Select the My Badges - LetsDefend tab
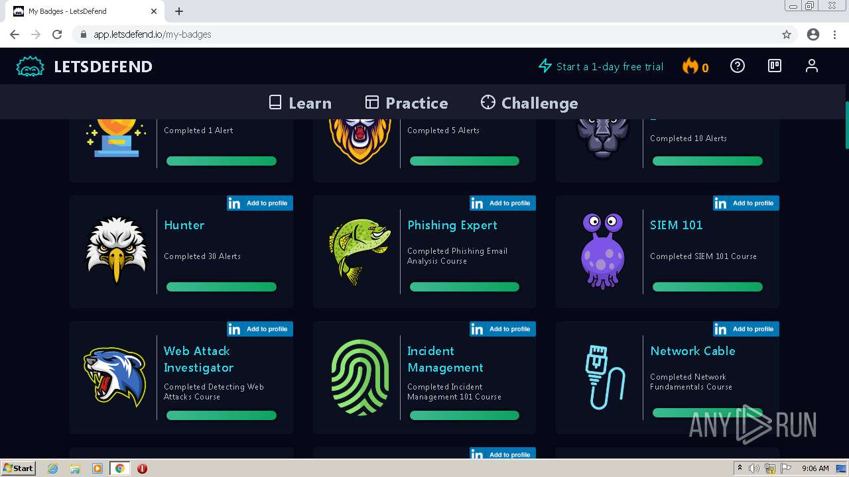Image resolution: width=849 pixels, height=477 pixels. [84, 11]
